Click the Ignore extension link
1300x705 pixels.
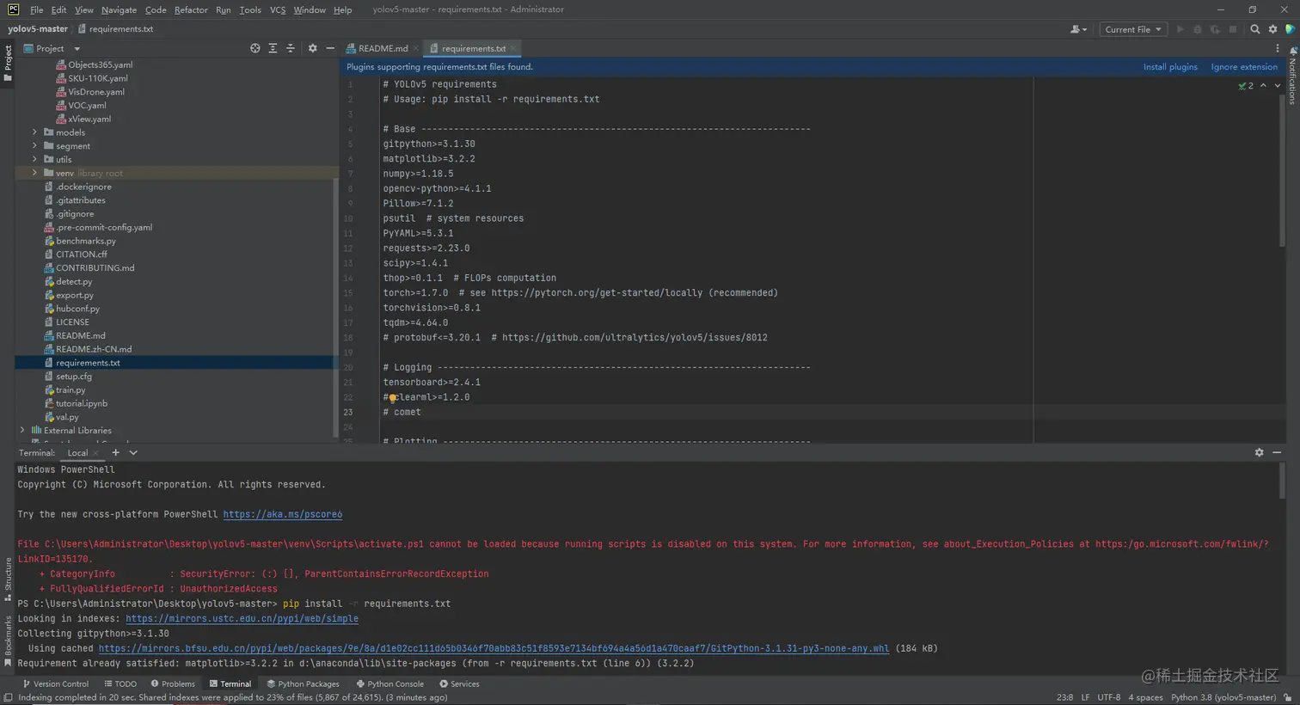pos(1244,67)
